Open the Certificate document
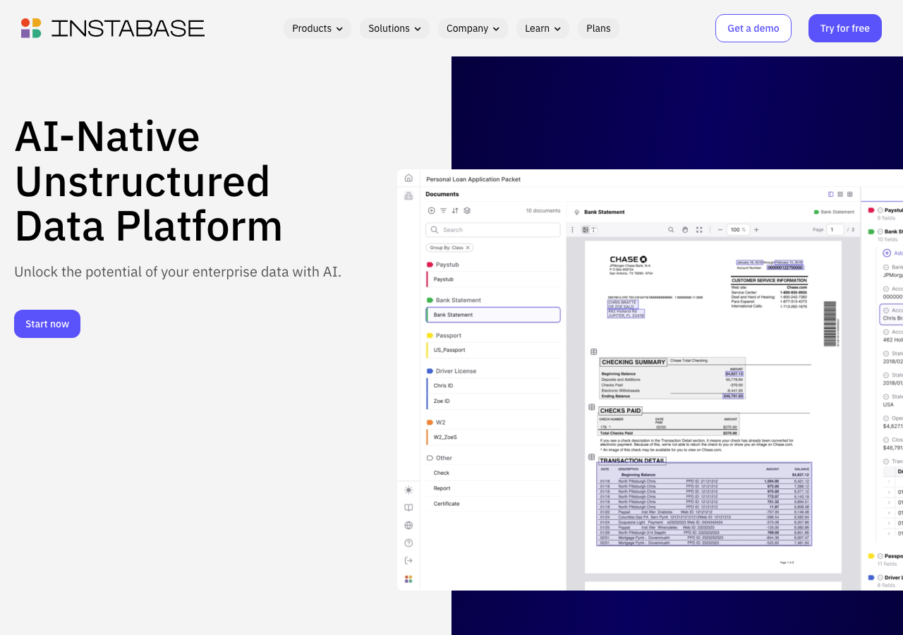Image resolution: width=903 pixels, height=635 pixels. (493, 504)
